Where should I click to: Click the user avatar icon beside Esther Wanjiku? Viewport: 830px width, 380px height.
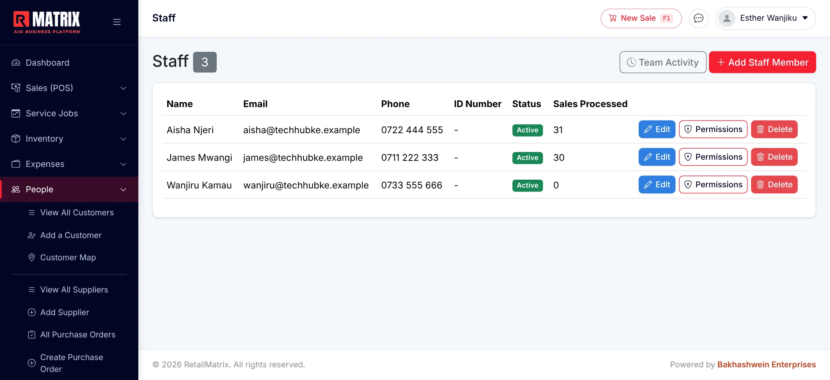click(x=727, y=18)
